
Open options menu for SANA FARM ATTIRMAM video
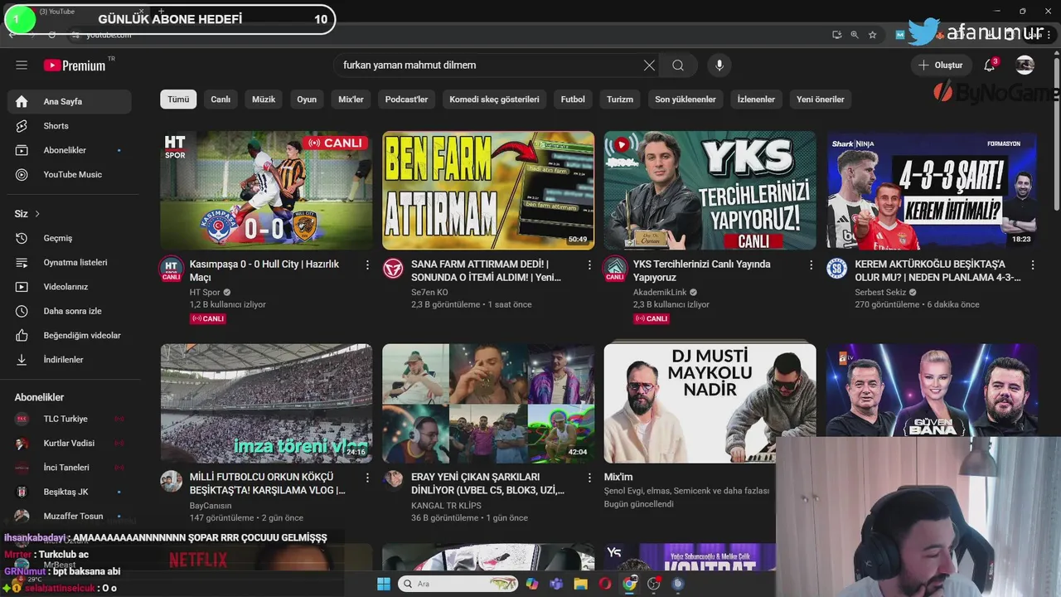[589, 265]
